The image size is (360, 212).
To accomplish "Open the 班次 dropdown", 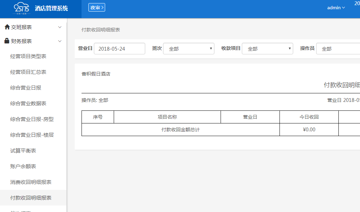I will [x=188, y=49].
